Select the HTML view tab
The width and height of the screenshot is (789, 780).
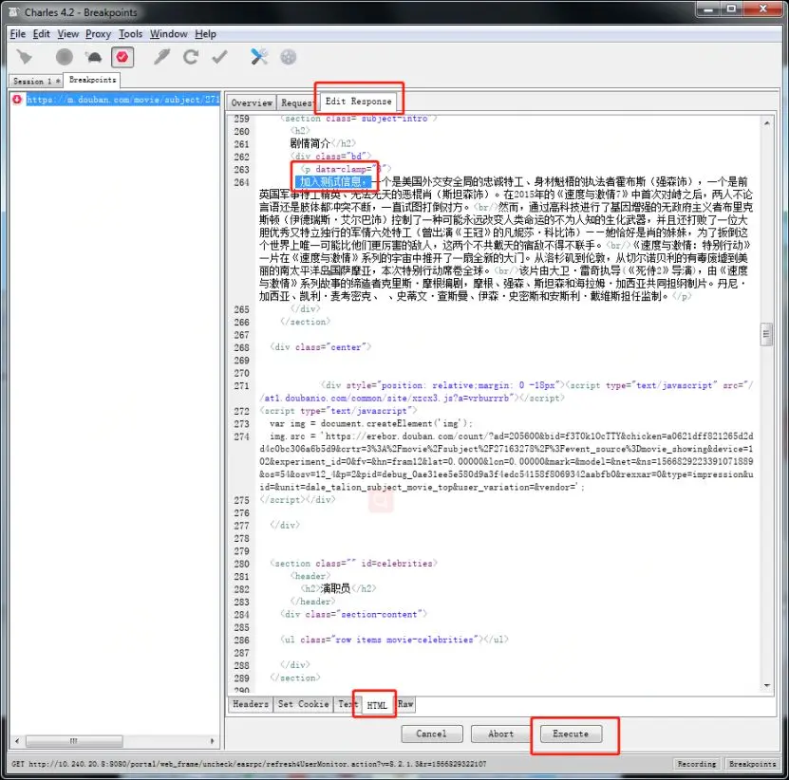(x=377, y=705)
